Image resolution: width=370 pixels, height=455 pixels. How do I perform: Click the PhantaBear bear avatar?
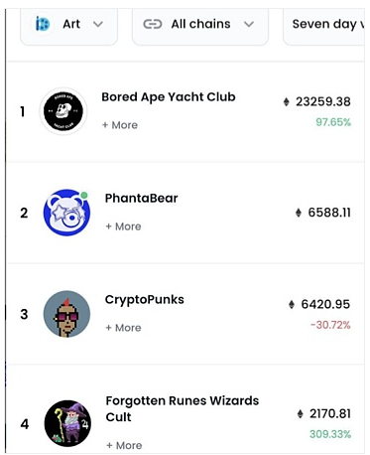coord(66,213)
